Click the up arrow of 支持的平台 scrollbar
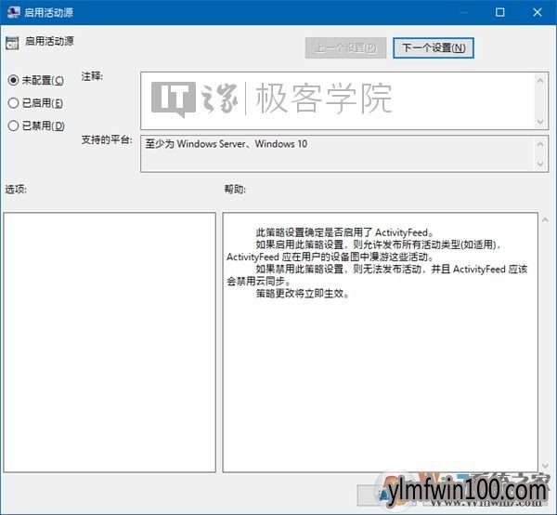 pyautogui.click(x=540, y=144)
